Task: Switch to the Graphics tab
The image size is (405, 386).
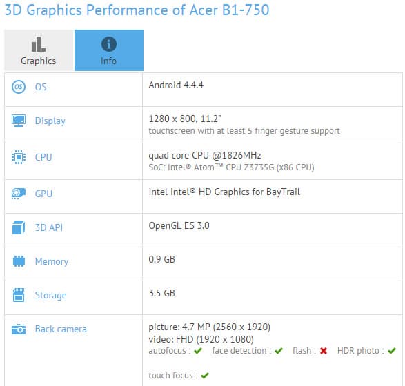Action: click(39, 50)
